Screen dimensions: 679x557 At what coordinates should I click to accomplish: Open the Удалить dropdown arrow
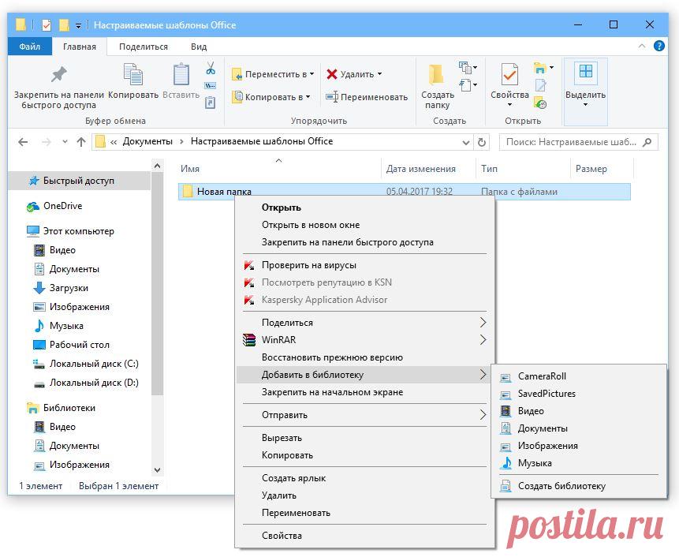pyautogui.click(x=380, y=74)
